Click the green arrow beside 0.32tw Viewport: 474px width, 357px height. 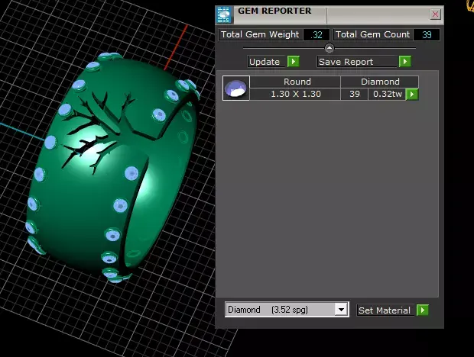412,94
